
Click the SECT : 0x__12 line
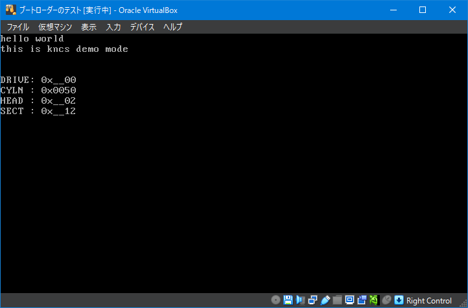click(x=38, y=112)
